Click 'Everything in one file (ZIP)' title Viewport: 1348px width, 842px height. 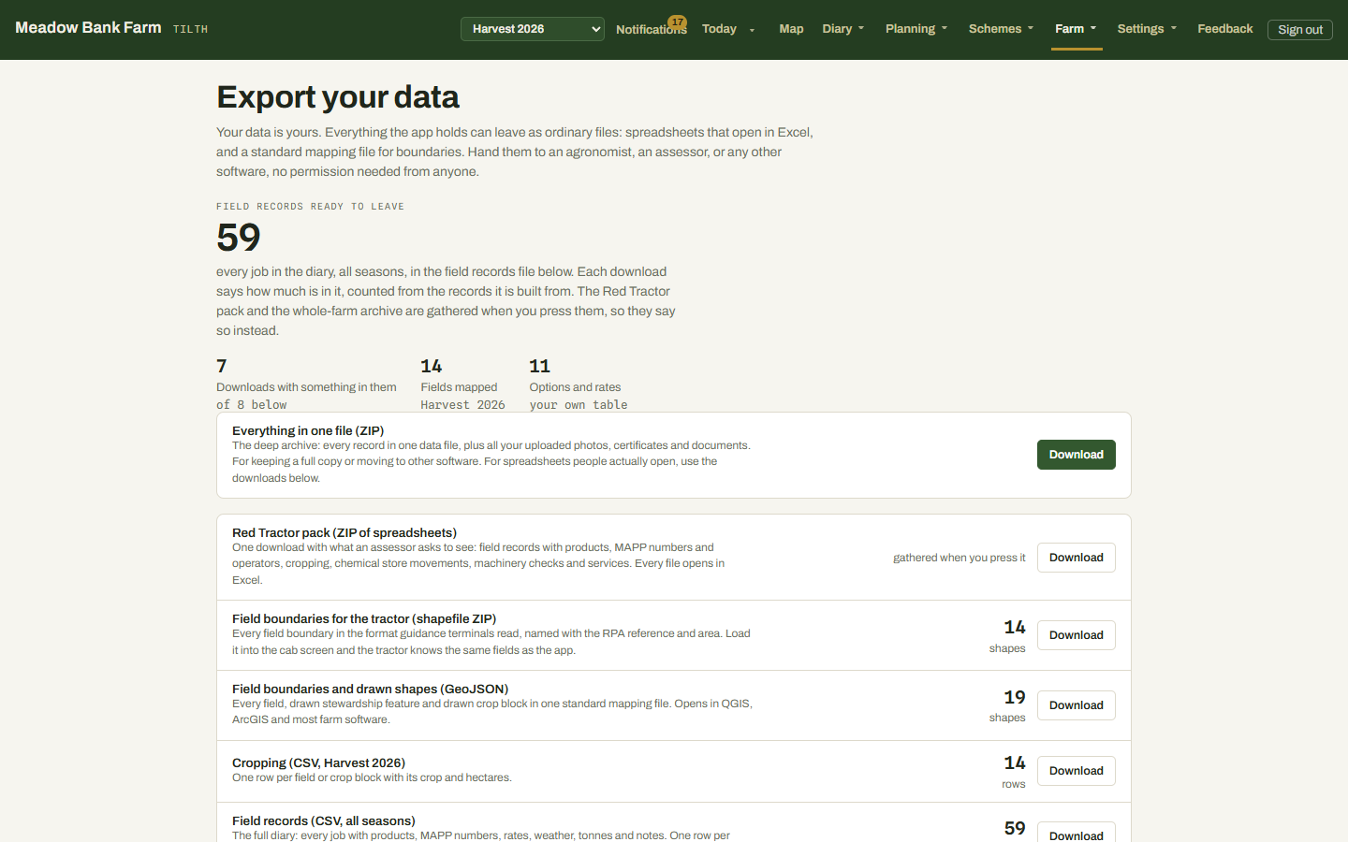(x=308, y=430)
